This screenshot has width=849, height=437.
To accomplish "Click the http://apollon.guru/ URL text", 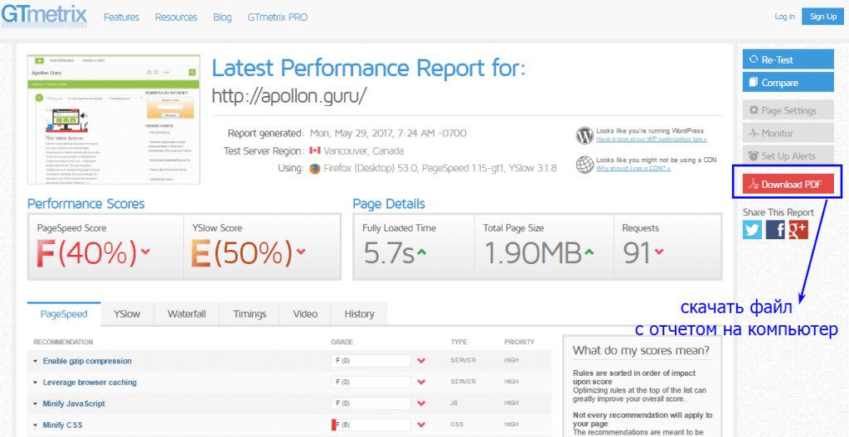I will (x=289, y=96).
